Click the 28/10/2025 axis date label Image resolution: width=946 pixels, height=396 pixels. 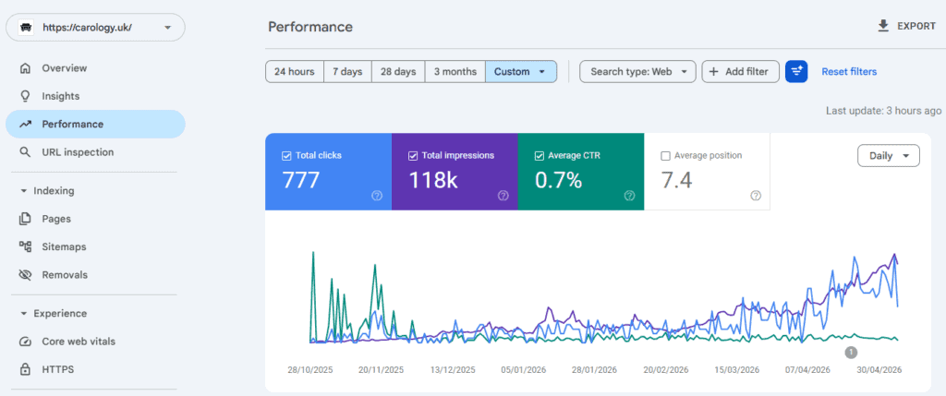[310, 370]
